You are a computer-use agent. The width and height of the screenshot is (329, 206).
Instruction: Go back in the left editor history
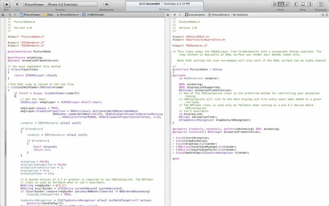pos(10,15)
